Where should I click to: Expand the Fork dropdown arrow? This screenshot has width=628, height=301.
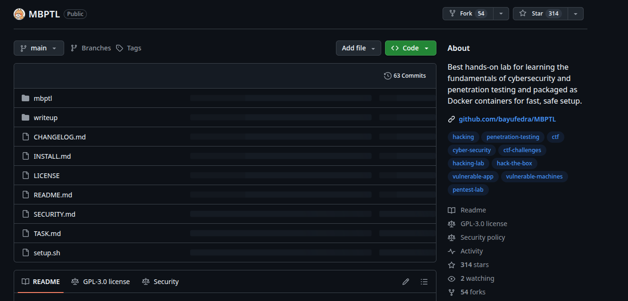click(x=501, y=14)
